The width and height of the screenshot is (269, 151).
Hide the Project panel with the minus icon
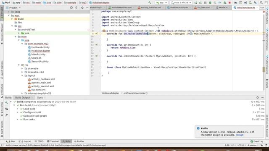(87, 8)
